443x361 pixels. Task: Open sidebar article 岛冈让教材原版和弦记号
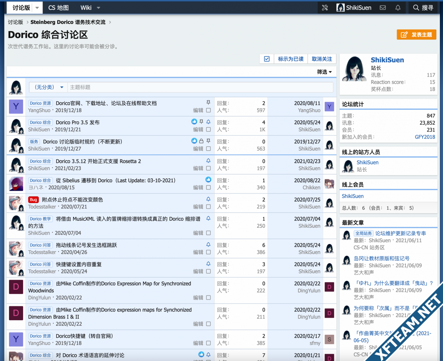click(381, 259)
